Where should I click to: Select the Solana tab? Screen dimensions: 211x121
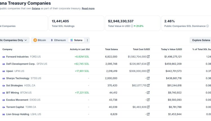[x=76, y=40]
